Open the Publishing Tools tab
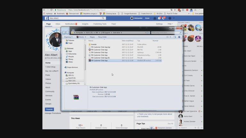The height and width of the screenshot is (138, 246). pos(100,24)
